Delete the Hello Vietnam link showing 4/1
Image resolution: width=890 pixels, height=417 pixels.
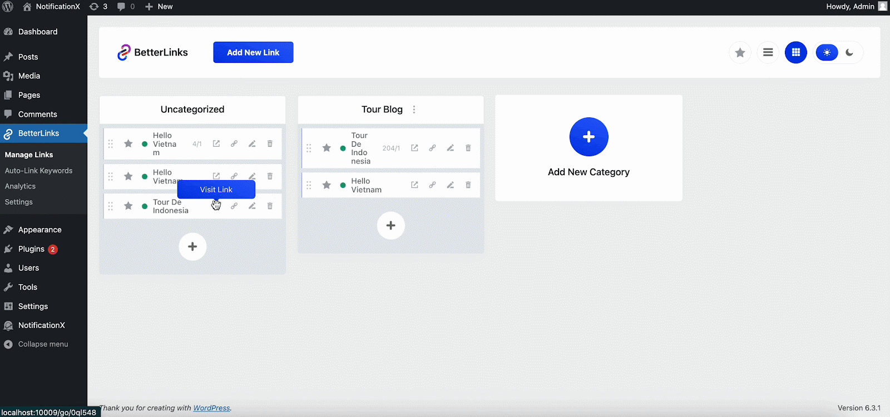coord(270,143)
